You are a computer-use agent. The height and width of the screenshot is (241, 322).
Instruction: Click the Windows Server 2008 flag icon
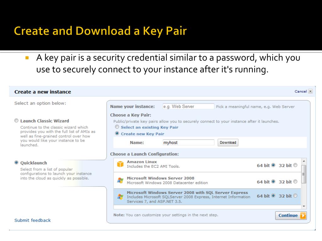[x=120, y=180]
